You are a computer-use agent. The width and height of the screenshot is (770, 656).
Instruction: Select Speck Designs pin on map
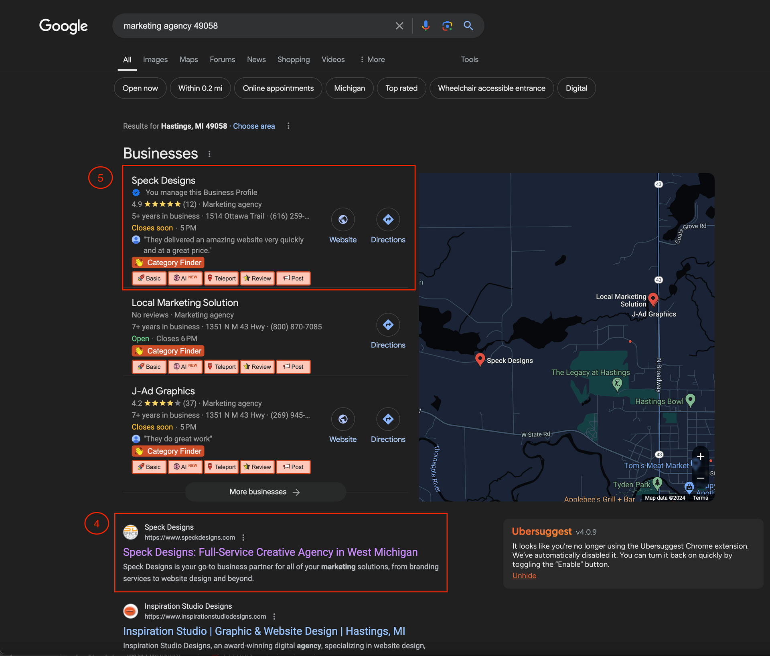click(480, 359)
